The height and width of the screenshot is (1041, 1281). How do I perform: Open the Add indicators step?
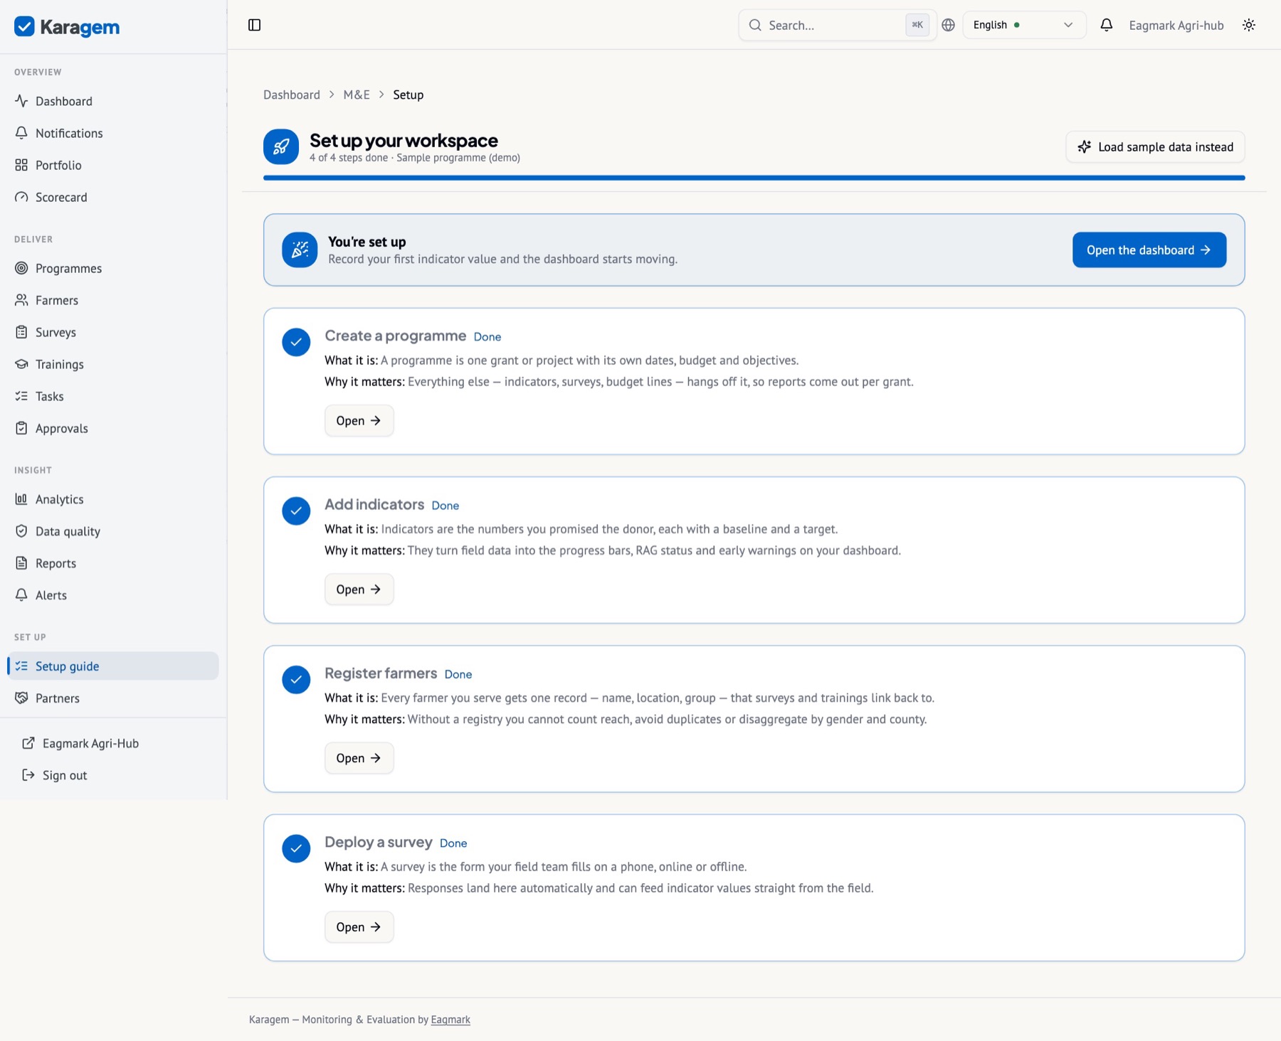point(359,589)
